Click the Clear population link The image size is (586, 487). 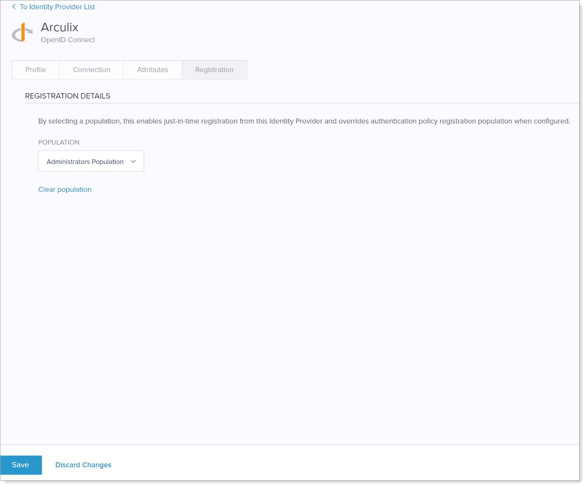pyautogui.click(x=65, y=189)
